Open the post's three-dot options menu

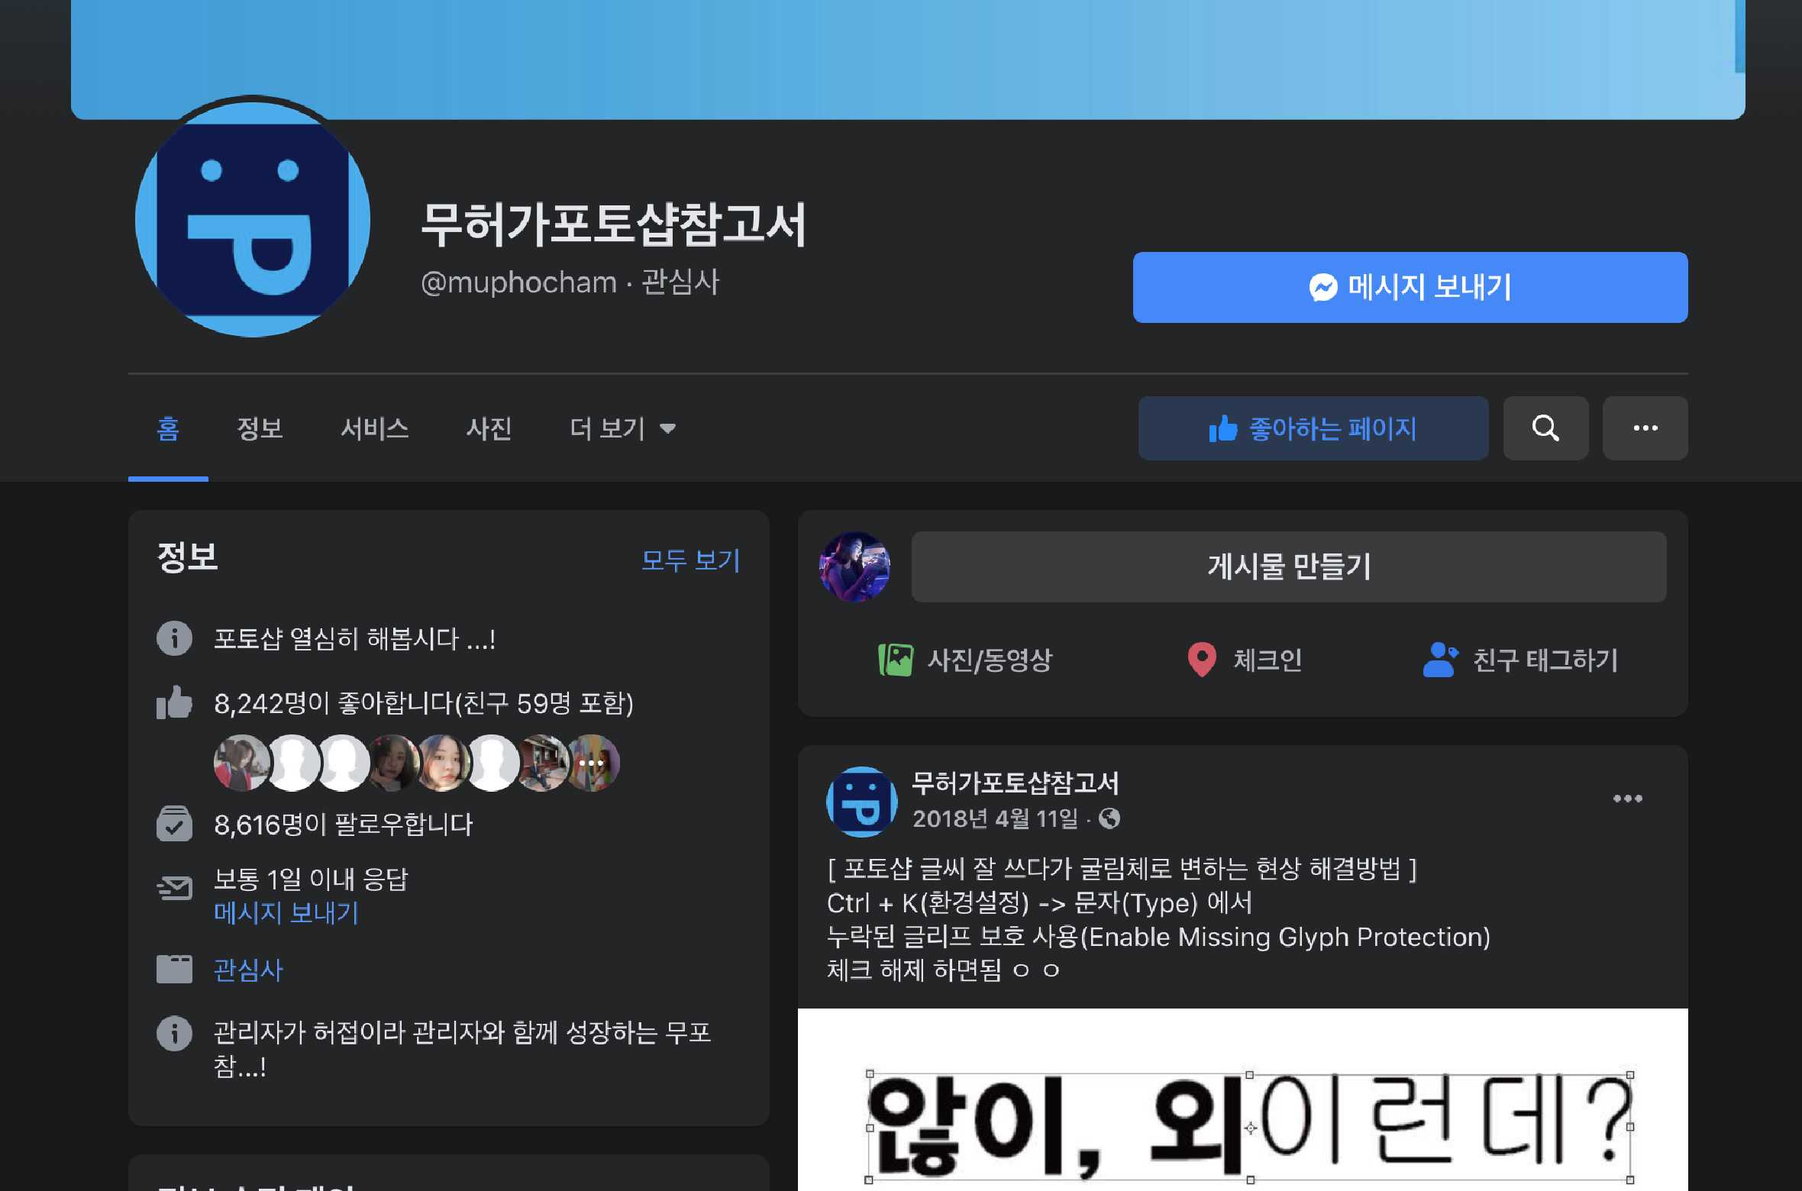(1627, 799)
